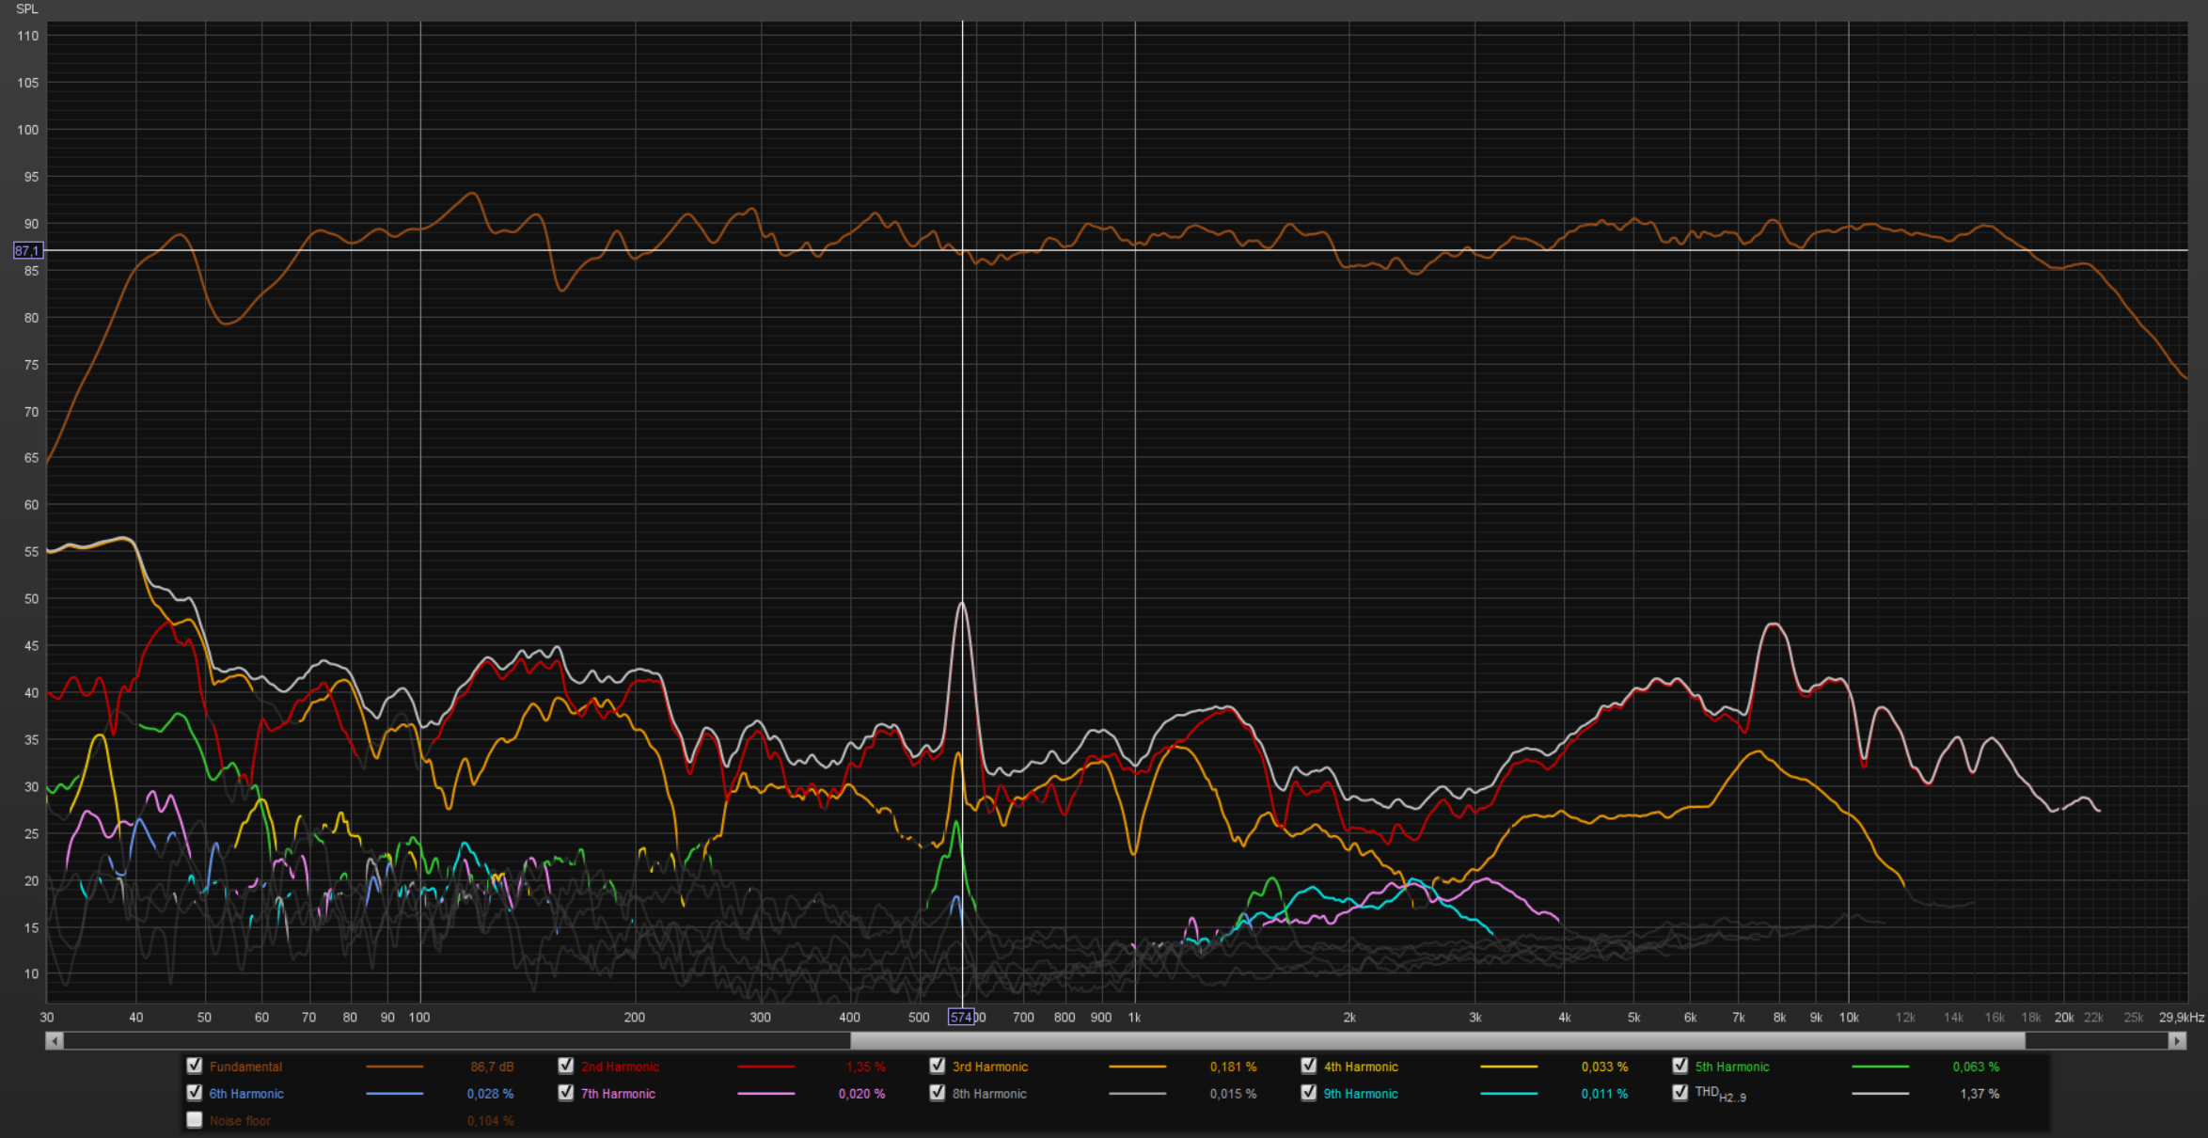Screen dimensions: 2208x1138
Task: Click the 0,020 % seventh harmonic value
Action: pyautogui.click(x=861, y=1094)
